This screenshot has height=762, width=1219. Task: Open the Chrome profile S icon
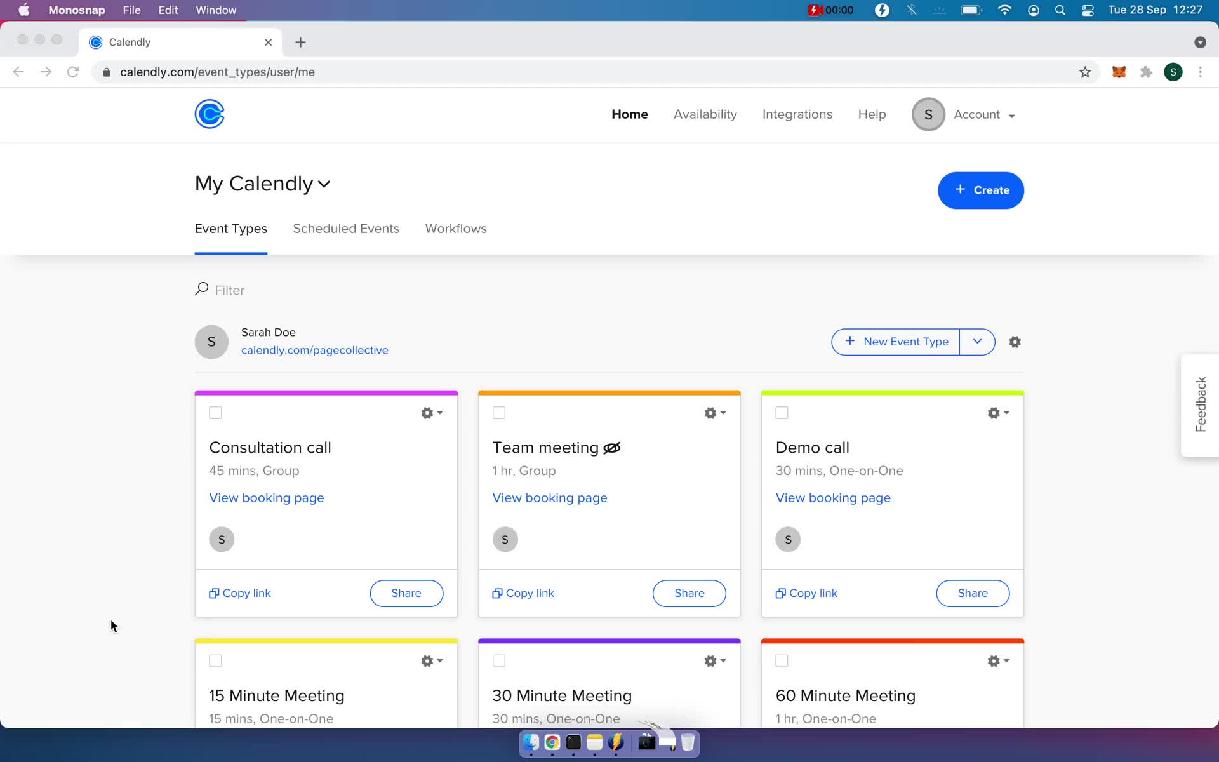1173,72
